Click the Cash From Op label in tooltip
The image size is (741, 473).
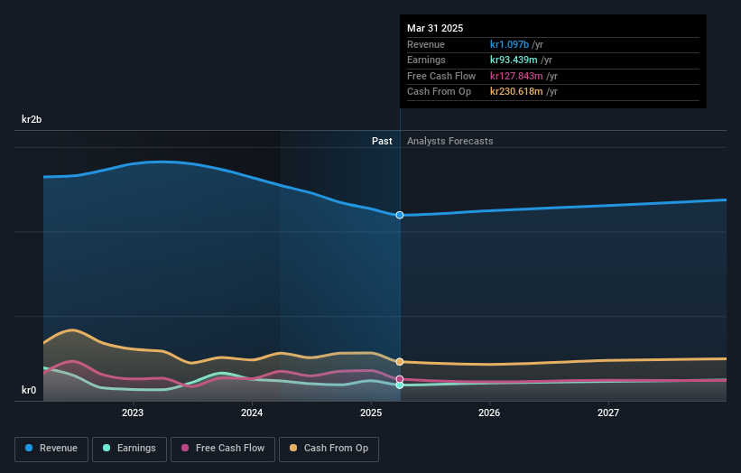(439, 91)
